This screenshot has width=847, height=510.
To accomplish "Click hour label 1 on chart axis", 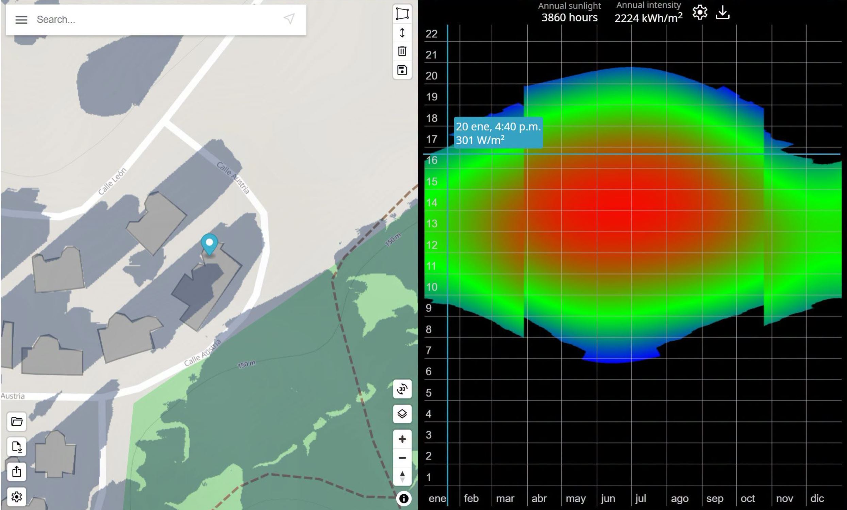I will click(x=429, y=477).
